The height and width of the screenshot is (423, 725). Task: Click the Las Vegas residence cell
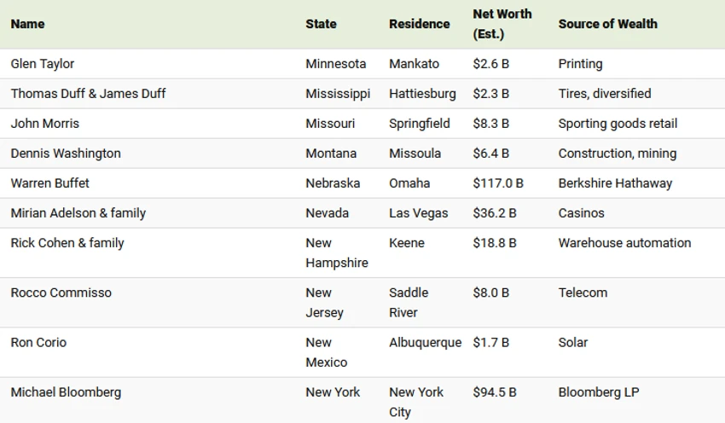click(419, 213)
